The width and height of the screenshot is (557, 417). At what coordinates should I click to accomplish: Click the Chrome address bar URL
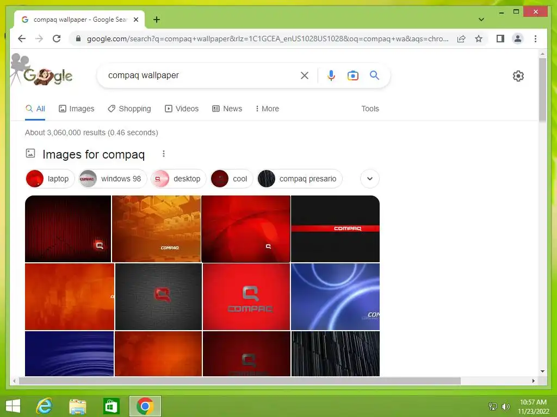[x=268, y=39]
